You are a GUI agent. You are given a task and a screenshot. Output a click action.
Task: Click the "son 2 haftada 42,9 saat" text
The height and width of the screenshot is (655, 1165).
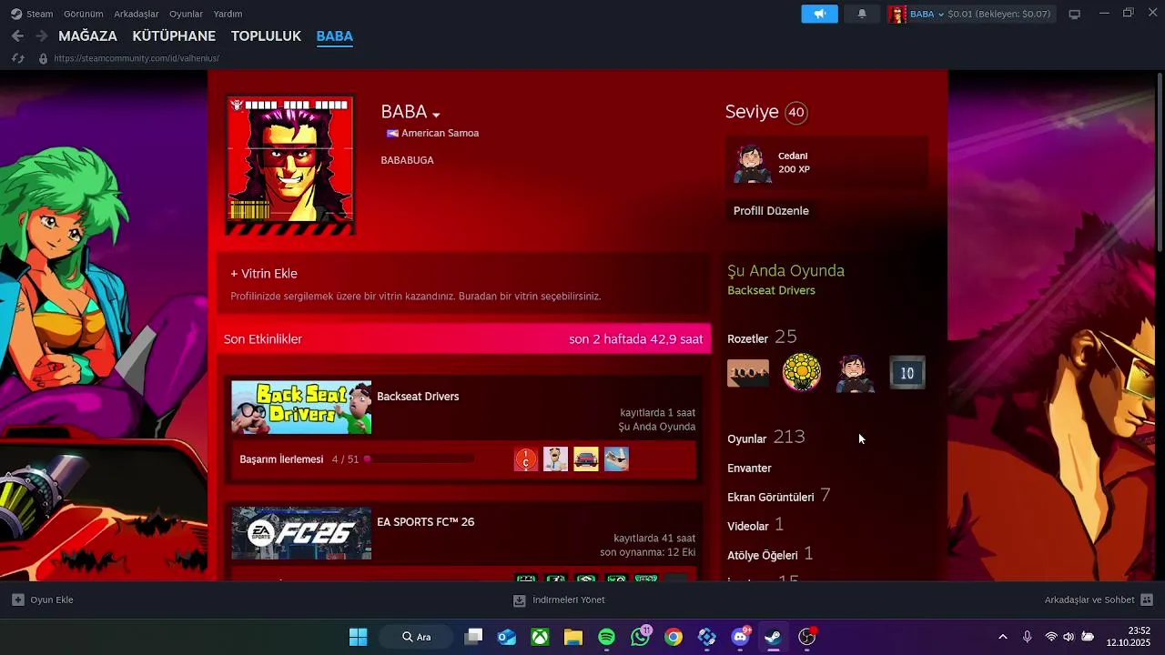click(636, 339)
